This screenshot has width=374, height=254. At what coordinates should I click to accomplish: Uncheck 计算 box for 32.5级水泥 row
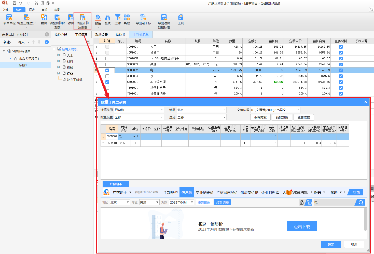(x=107, y=82)
